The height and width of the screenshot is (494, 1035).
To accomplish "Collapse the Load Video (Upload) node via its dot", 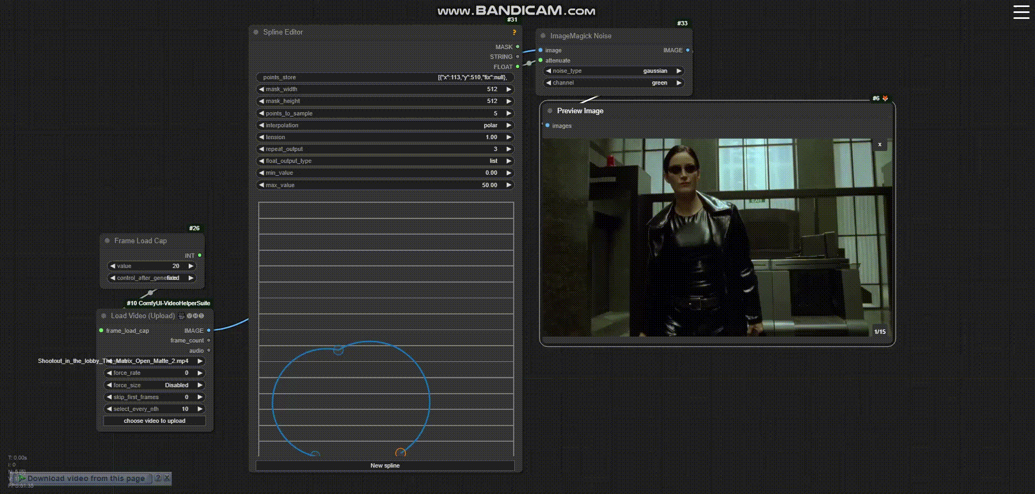I will (x=104, y=316).
